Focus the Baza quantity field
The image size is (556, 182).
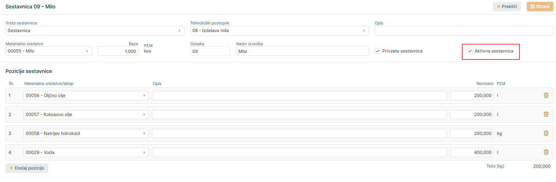(x=118, y=51)
